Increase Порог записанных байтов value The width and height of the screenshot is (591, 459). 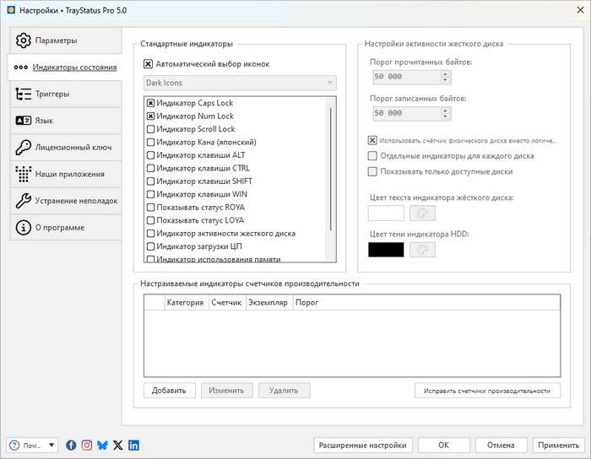click(x=445, y=110)
